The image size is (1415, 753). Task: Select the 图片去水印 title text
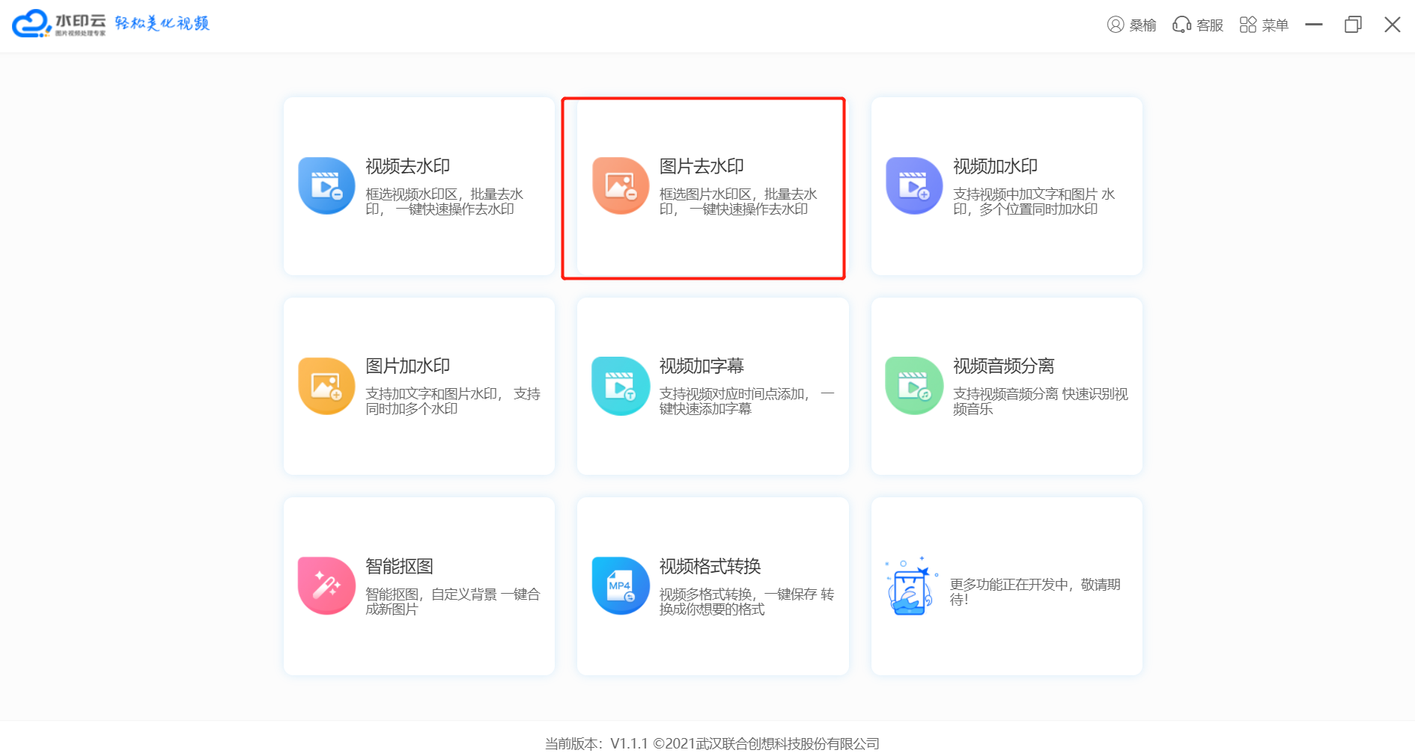click(702, 166)
